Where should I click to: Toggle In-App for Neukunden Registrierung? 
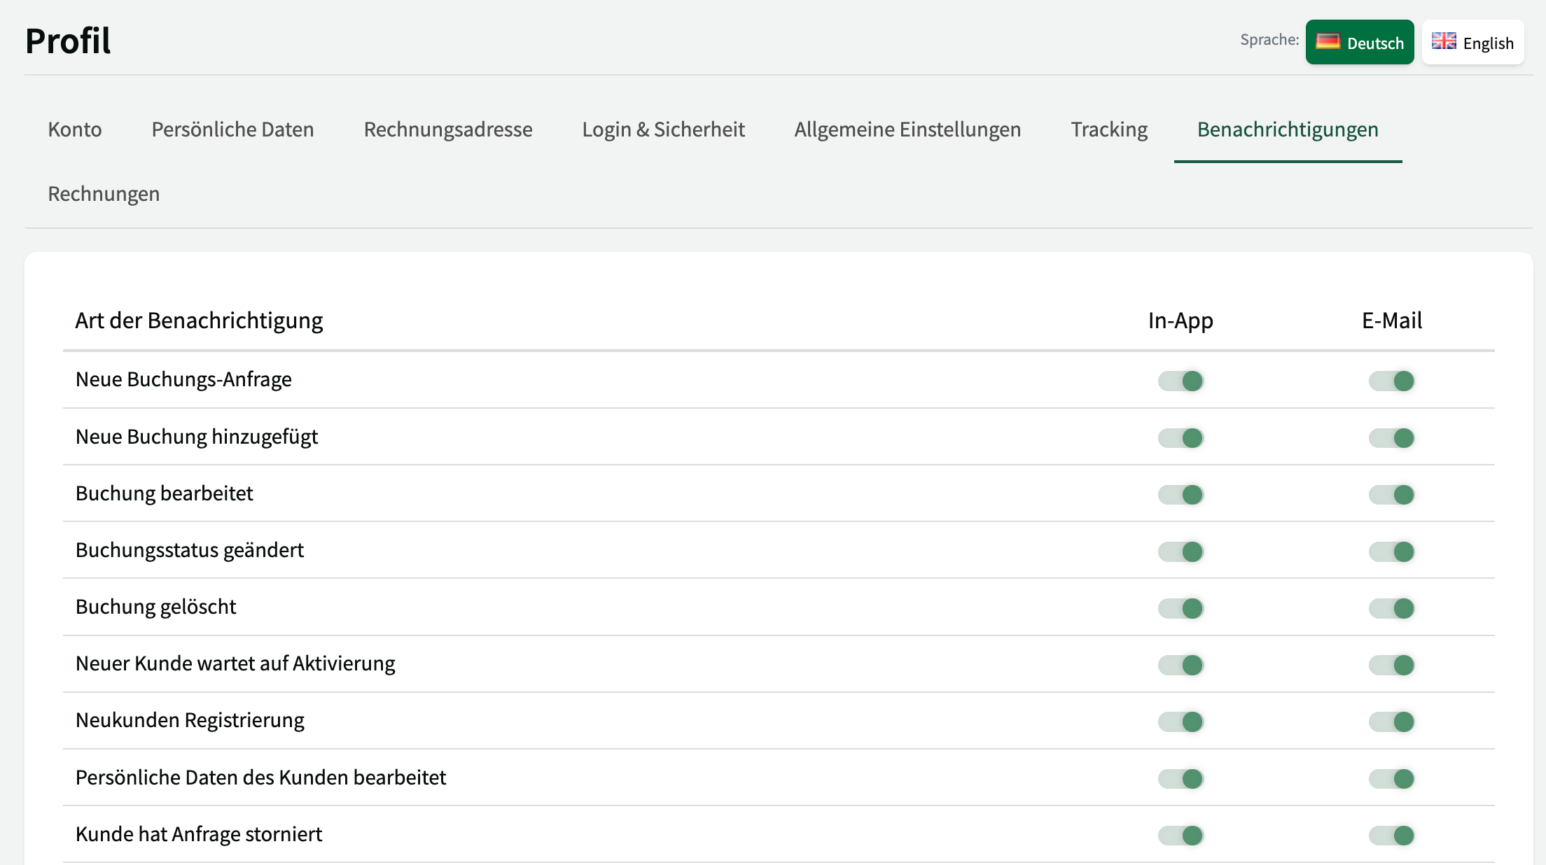click(x=1181, y=722)
